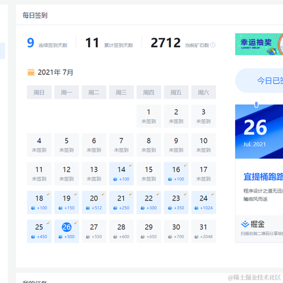283x283 pixels.
Task: Click calendar day 25 with +450
Action: click(x=39, y=231)
